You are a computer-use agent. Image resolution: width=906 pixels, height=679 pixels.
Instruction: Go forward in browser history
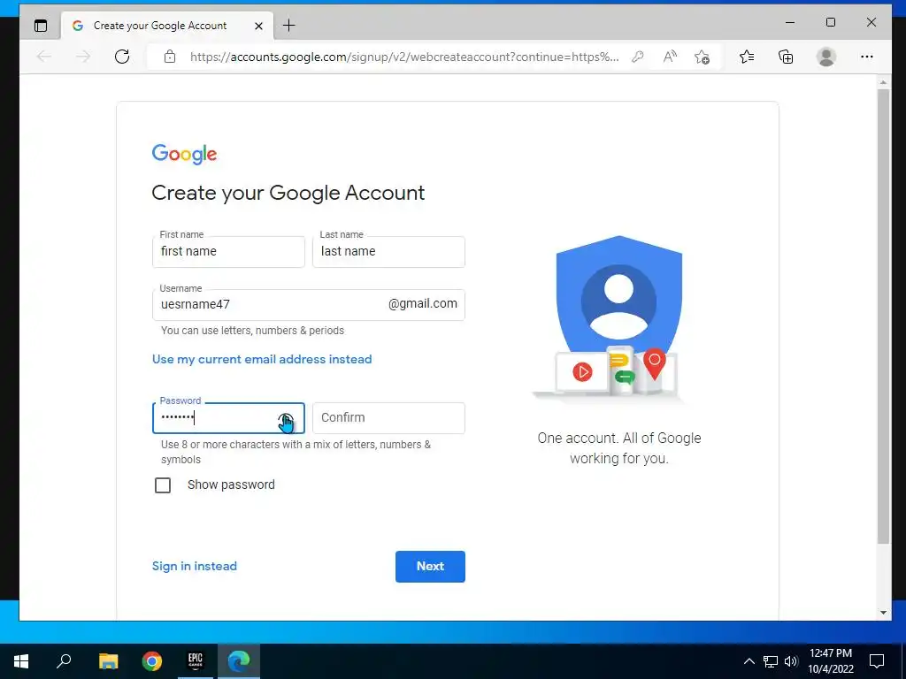(83, 57)
